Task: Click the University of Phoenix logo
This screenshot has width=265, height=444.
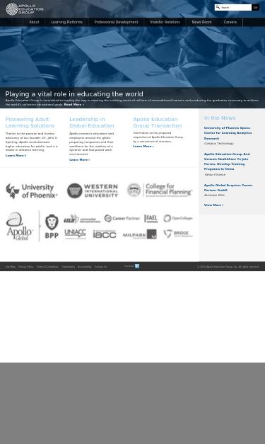Action: (32, 191)
